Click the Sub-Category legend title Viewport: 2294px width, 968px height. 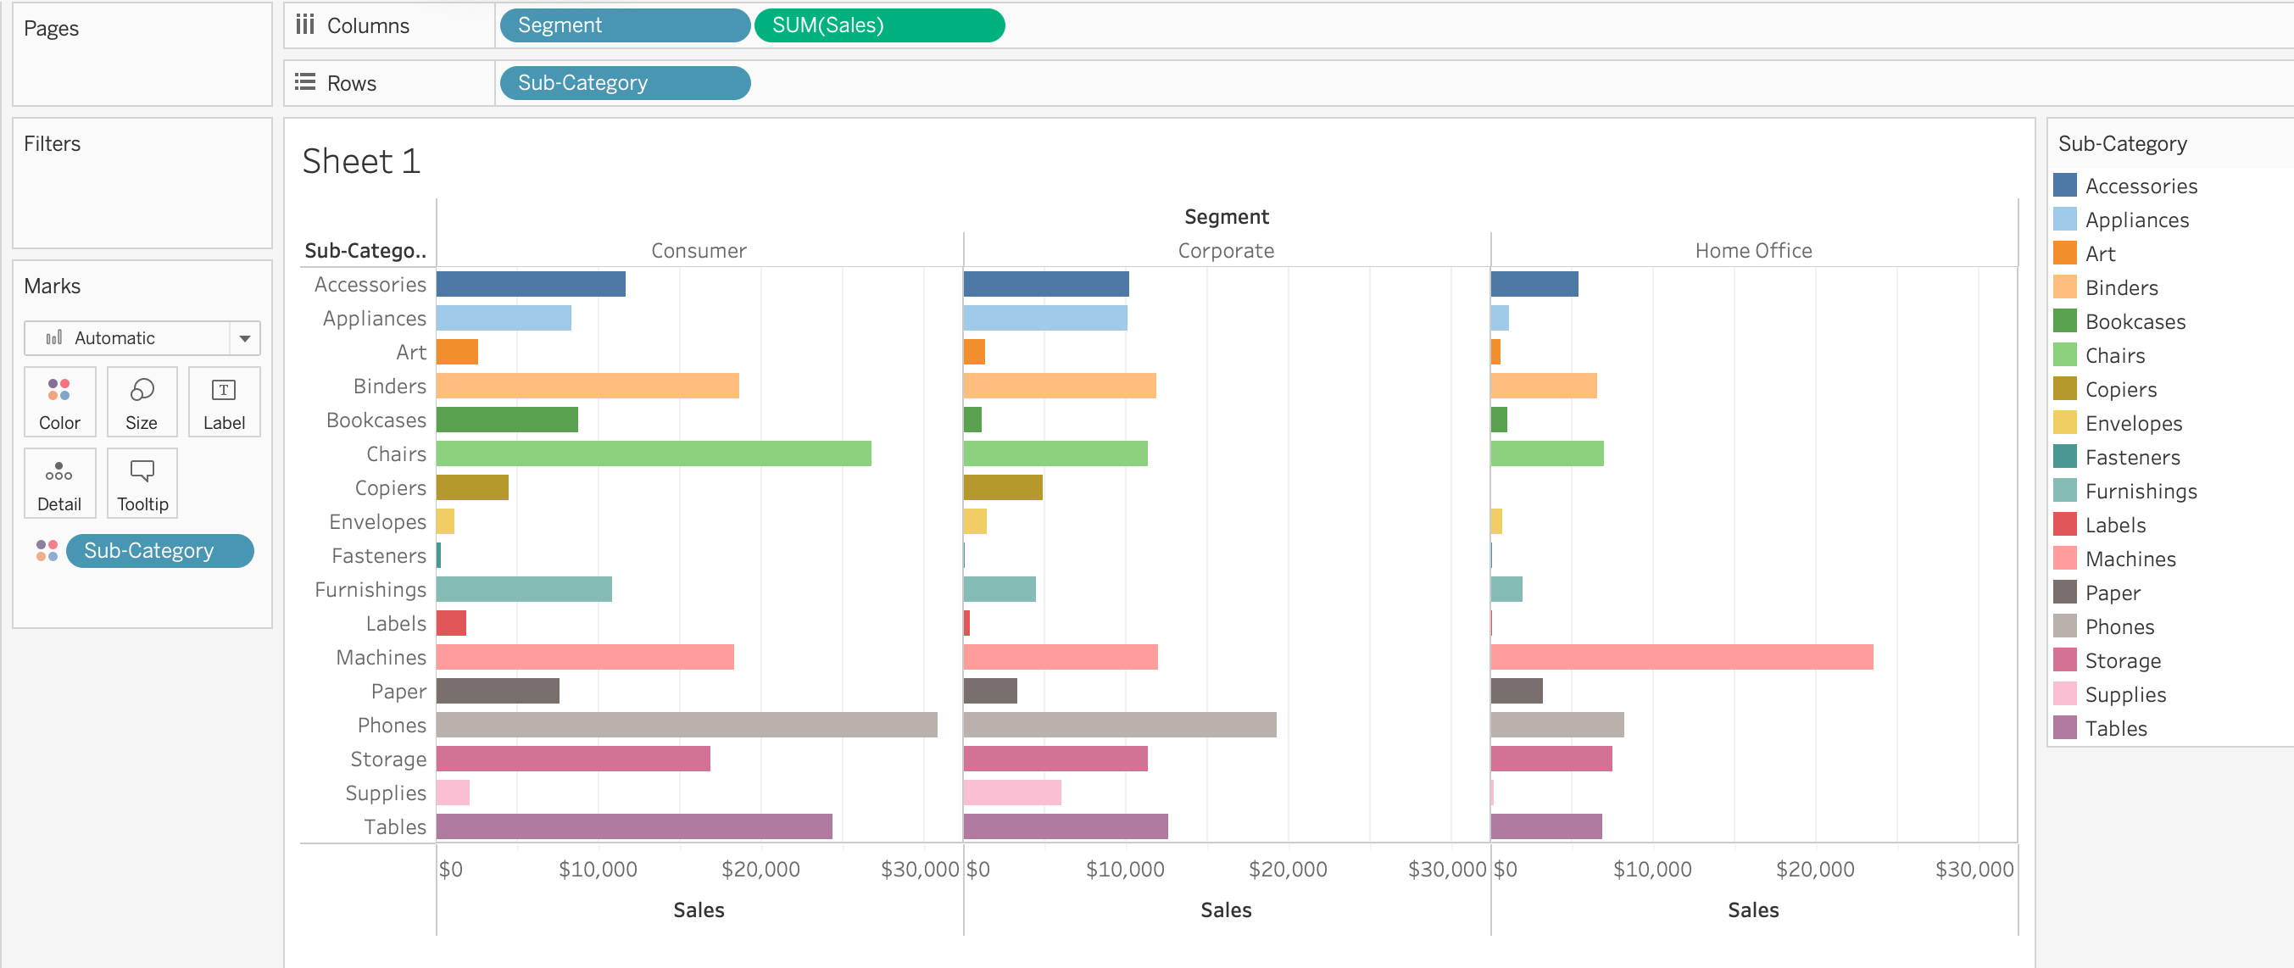pyautogui.click(x=2121, y=143)
